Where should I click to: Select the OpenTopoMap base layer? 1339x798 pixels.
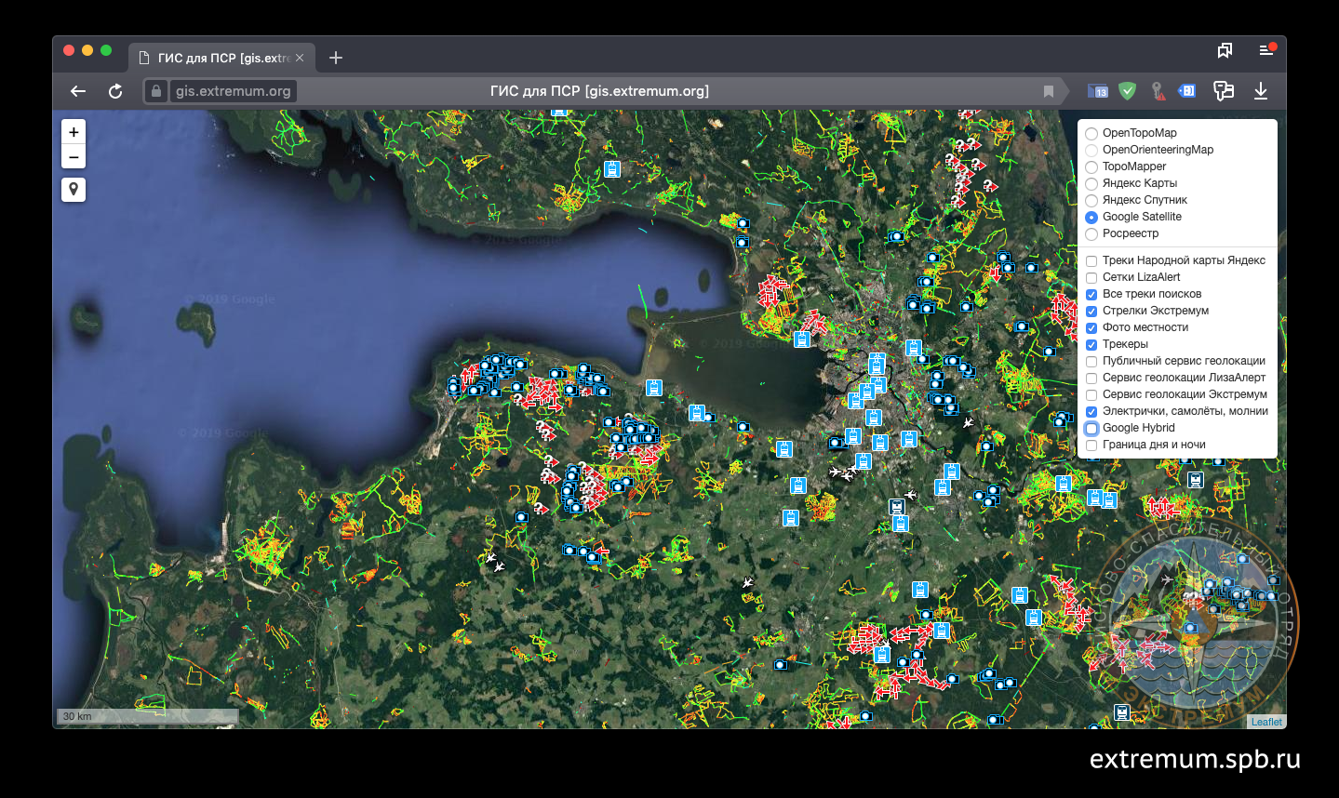click(1091, 133)
